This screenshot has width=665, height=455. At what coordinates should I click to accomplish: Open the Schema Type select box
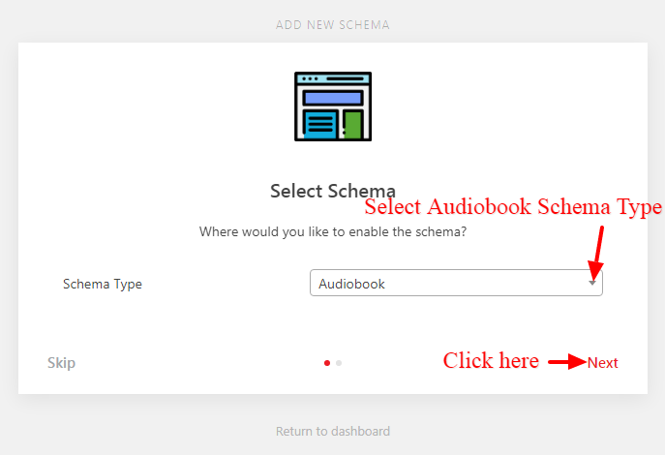click(x=456, y=283)
